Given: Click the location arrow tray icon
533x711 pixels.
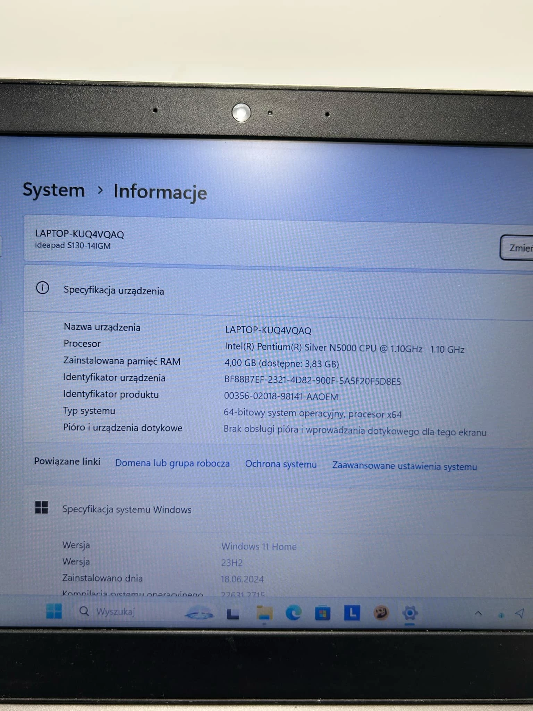Looking at the screenshot, I should tap(519, 614).
